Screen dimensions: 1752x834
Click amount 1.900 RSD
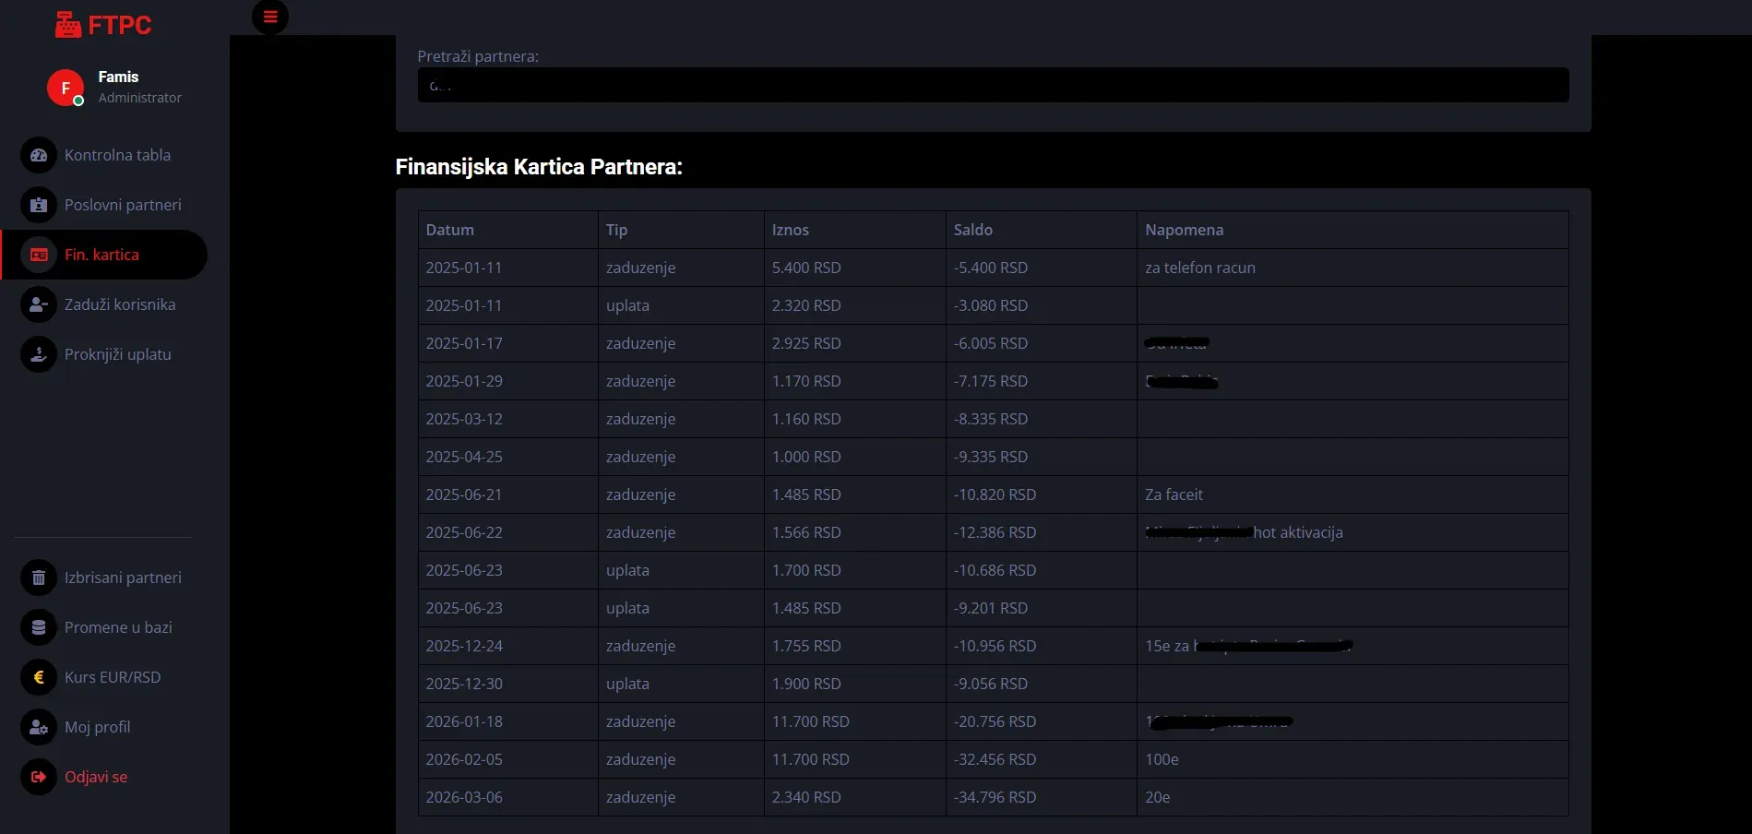(806, 684)
